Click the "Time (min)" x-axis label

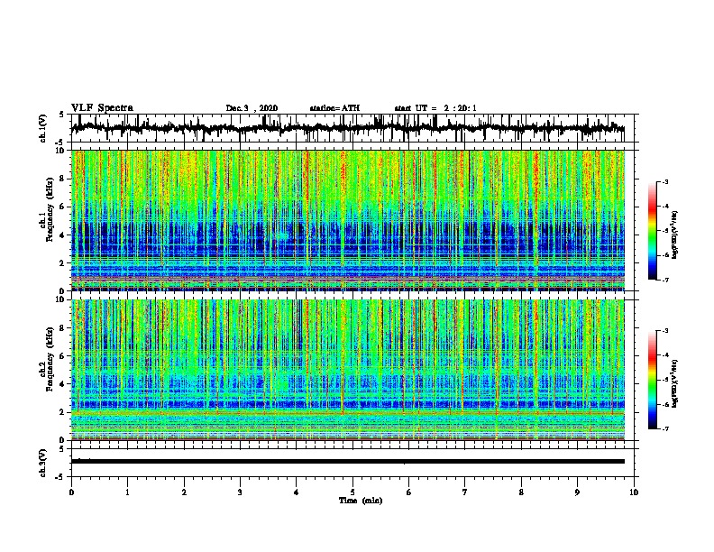tap(361, 501)
